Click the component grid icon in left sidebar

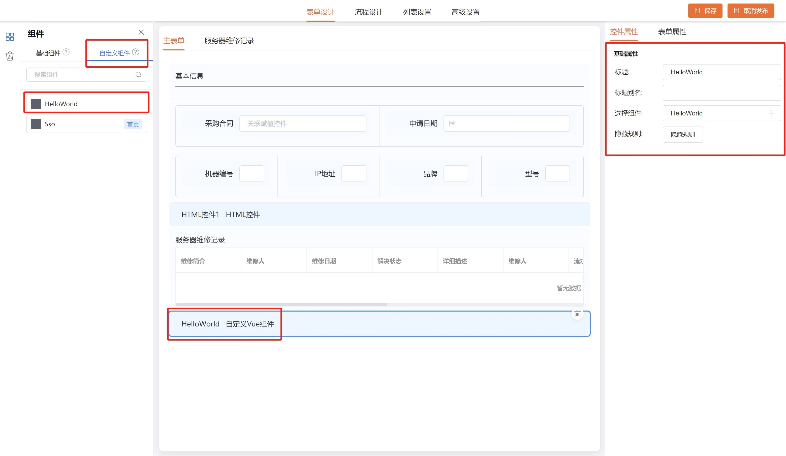click(10, 37)
